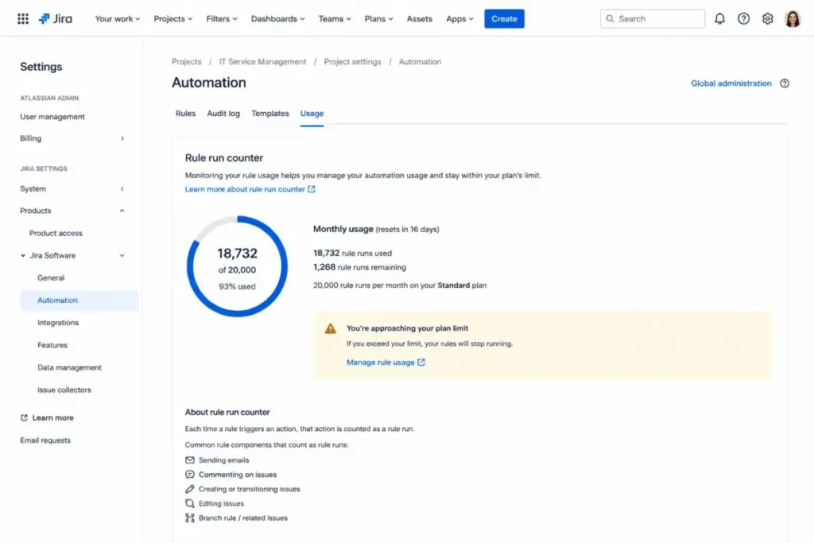The height and width of the screenshot is (543, 814).
Task: Open the Plans dropdown menu
Action: pyautogui.click(x=378, y=19)
